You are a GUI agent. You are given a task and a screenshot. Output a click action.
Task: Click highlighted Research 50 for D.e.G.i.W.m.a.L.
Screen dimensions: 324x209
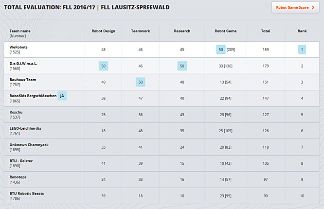tap(182, 66)
